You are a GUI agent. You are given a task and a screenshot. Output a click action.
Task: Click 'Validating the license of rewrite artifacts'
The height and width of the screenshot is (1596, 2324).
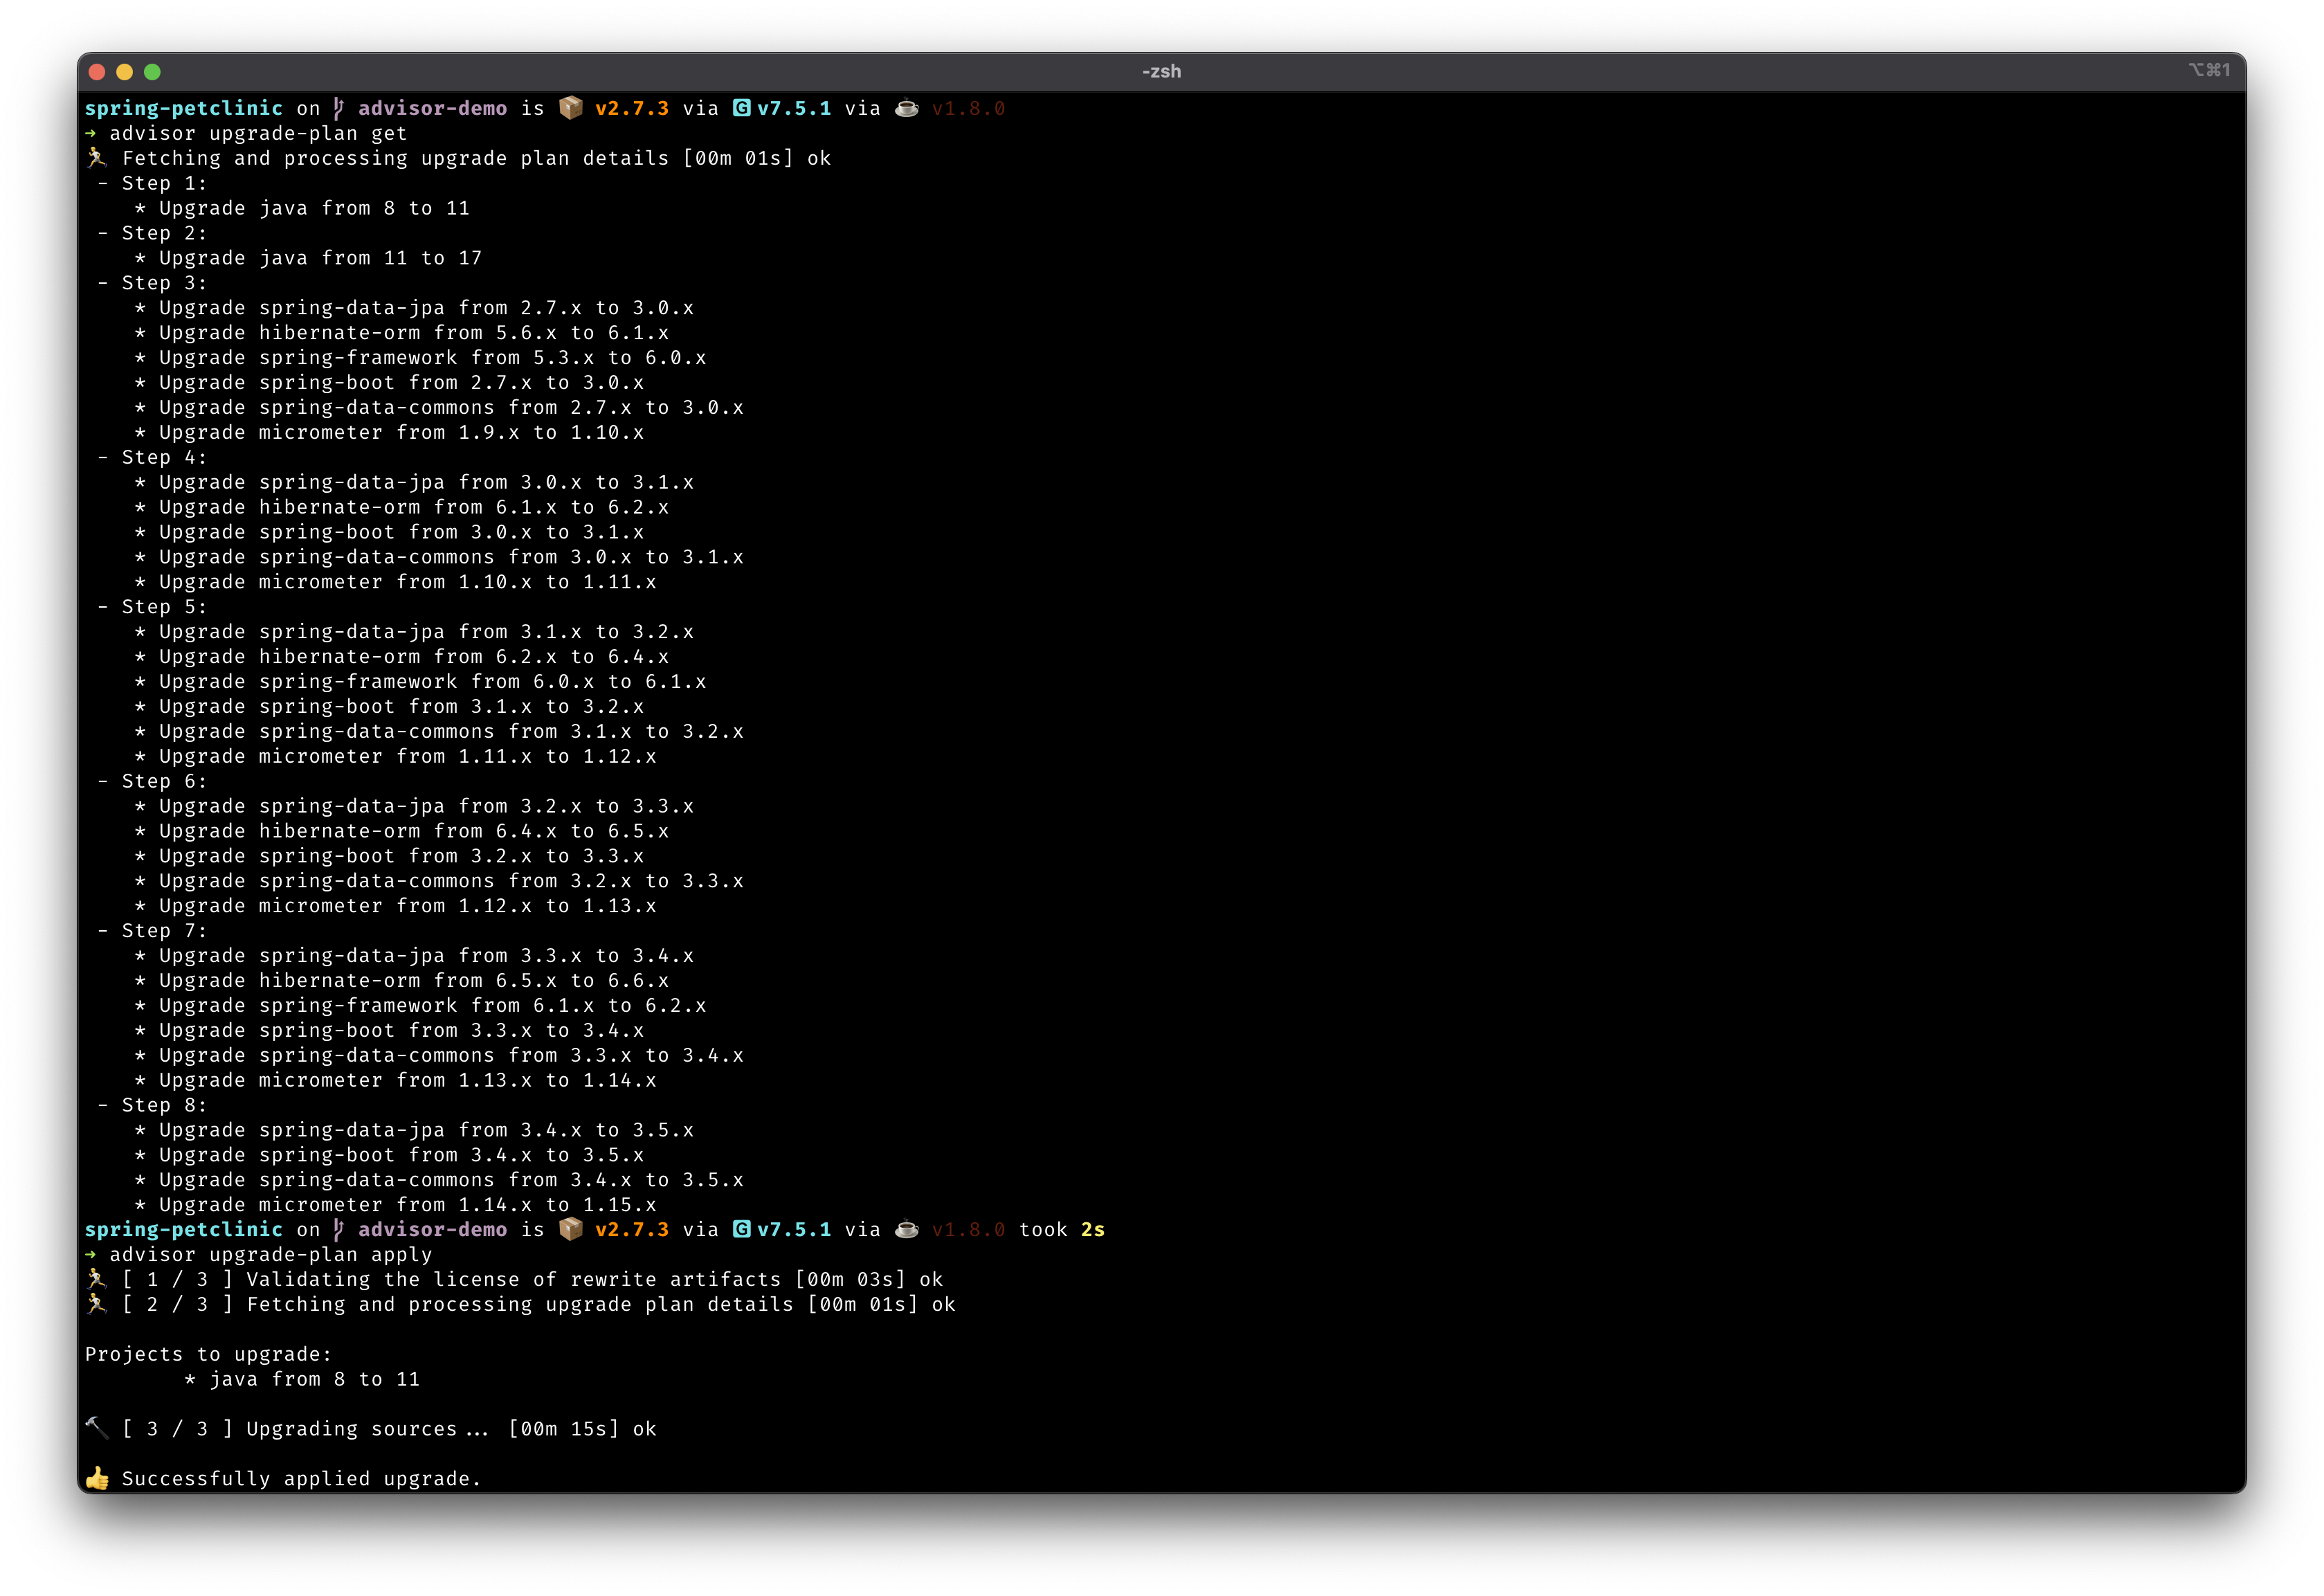point(514,1279)
